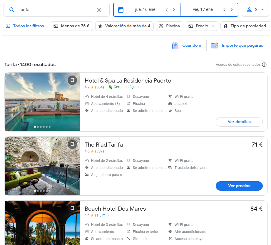Click the pool icon in Piscina filter
Image resolution: width=271 pixels, height=245 pixels.
click(x=161, y=26)
